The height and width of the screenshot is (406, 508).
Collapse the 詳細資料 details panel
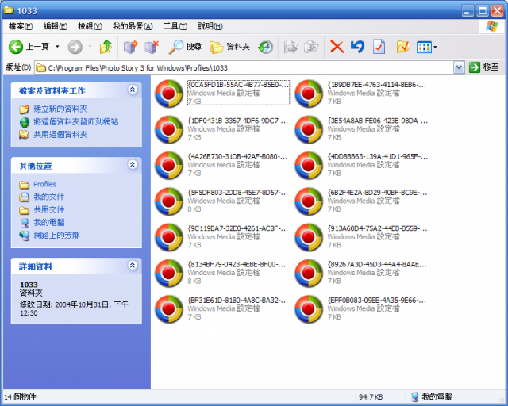(133, 266)
